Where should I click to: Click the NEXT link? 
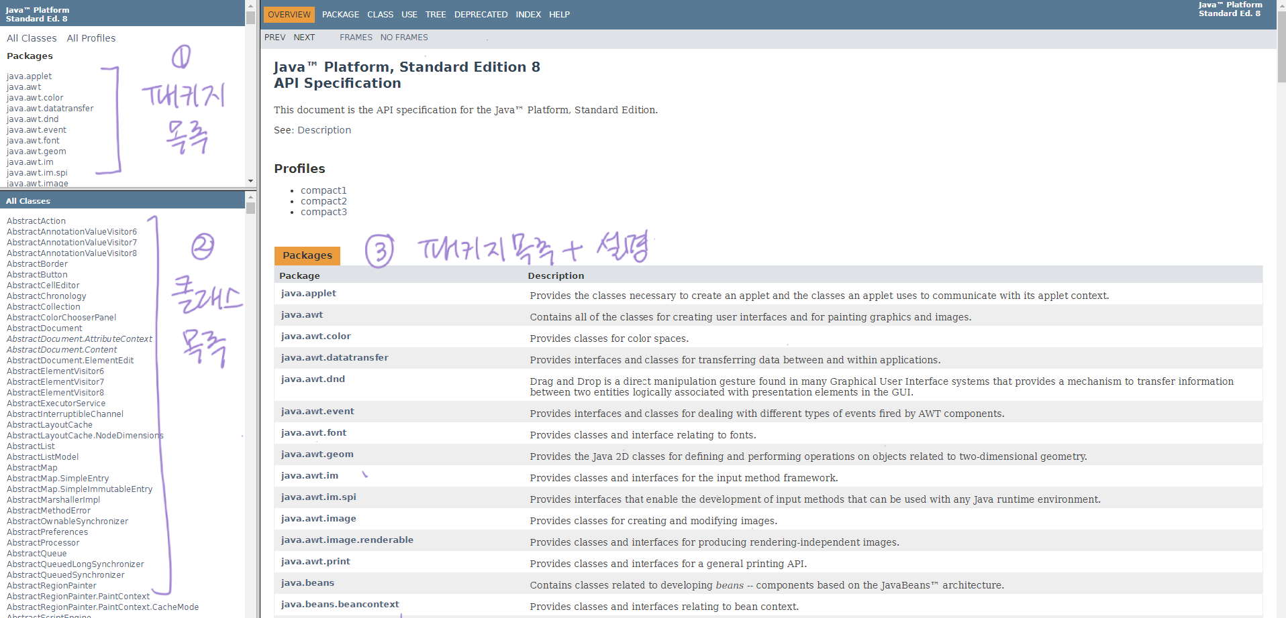[304, 38]
